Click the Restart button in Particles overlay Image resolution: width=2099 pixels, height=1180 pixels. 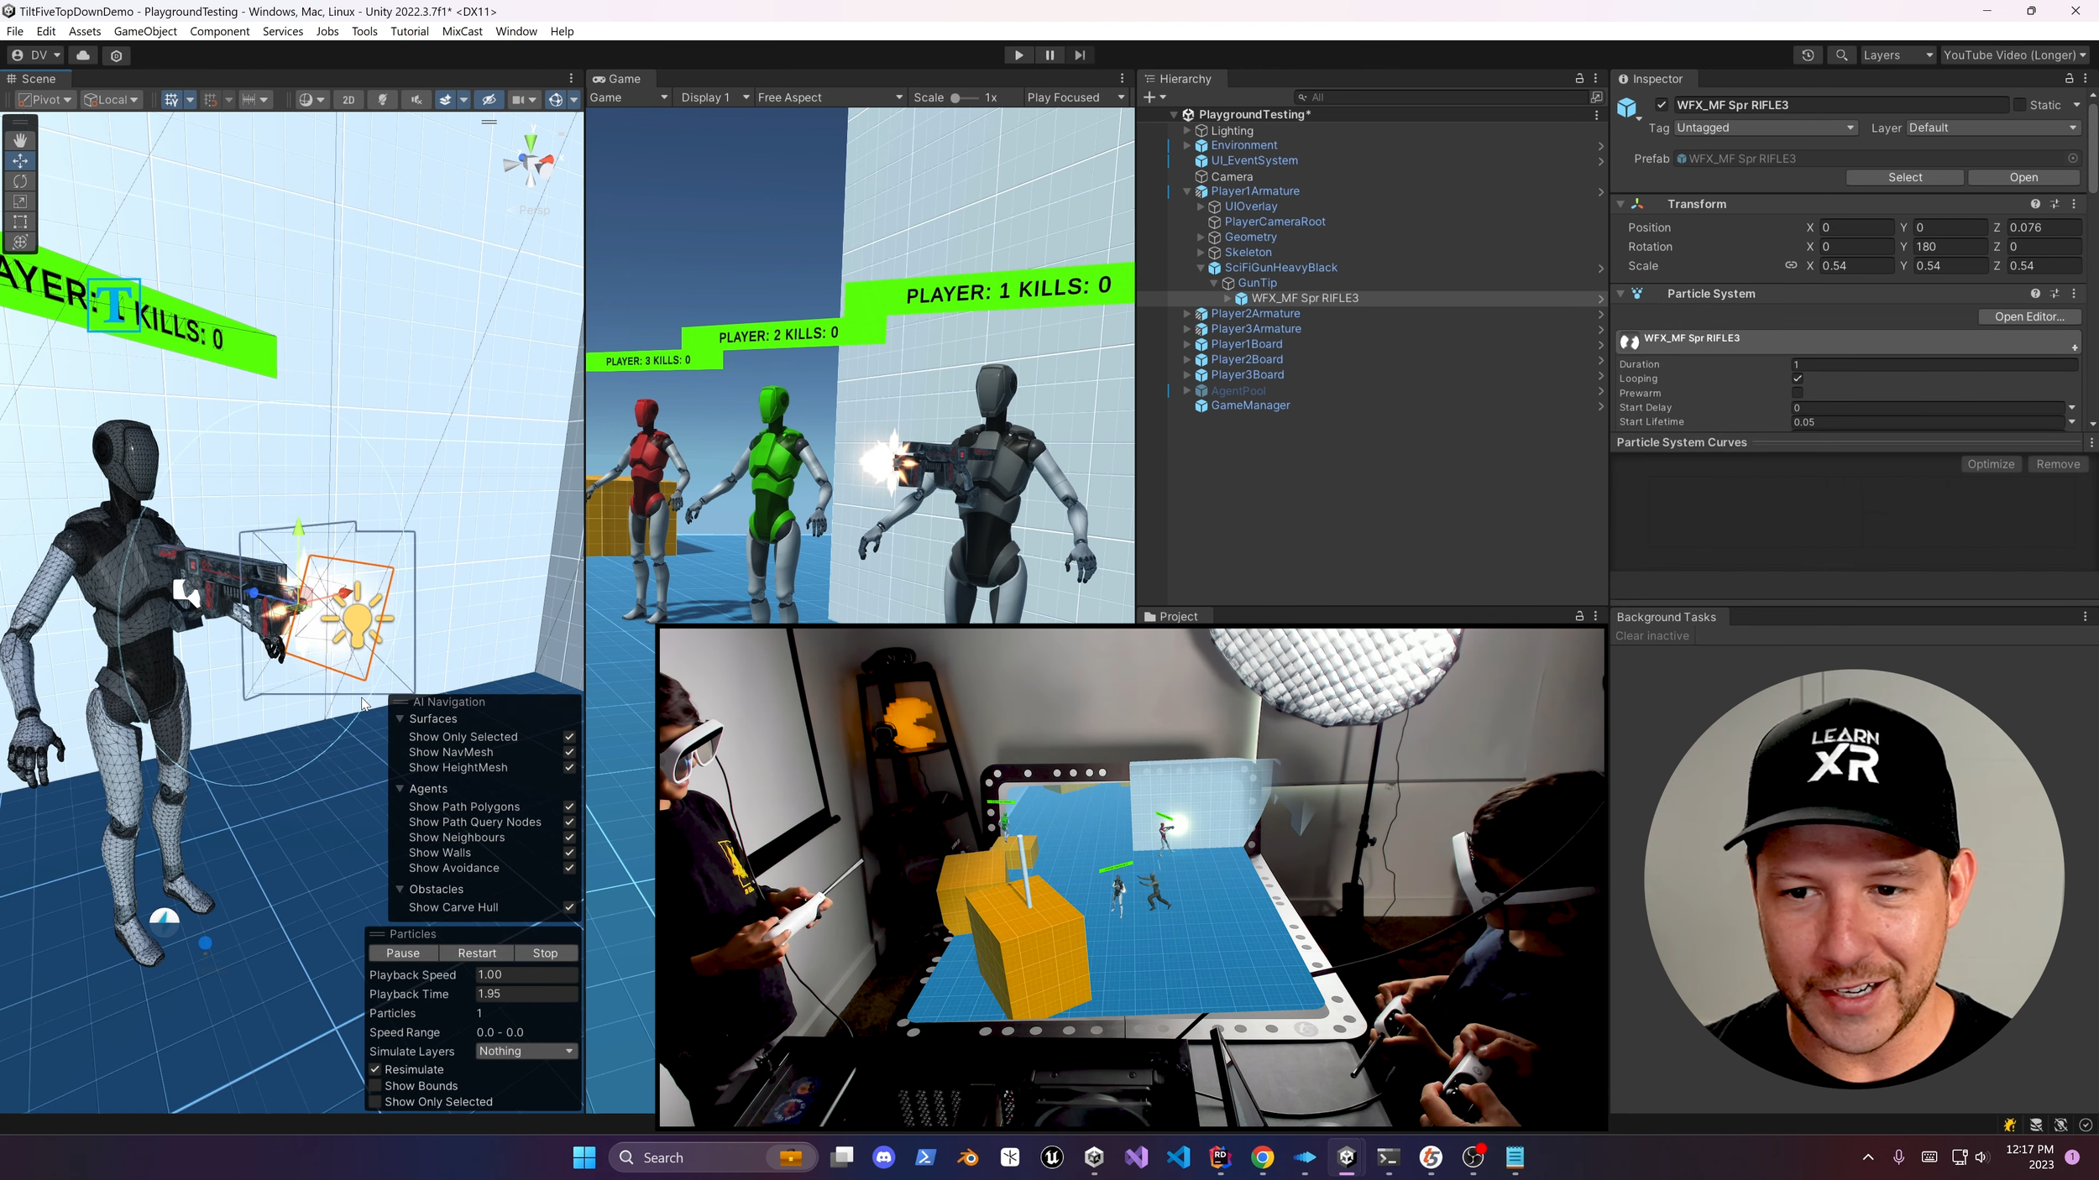tap(477, 953)
